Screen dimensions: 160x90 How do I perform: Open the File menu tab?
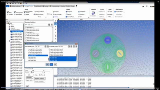[x=7, y=6]
